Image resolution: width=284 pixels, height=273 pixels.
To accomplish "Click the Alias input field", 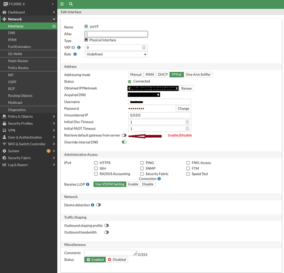I will [116, 34].
